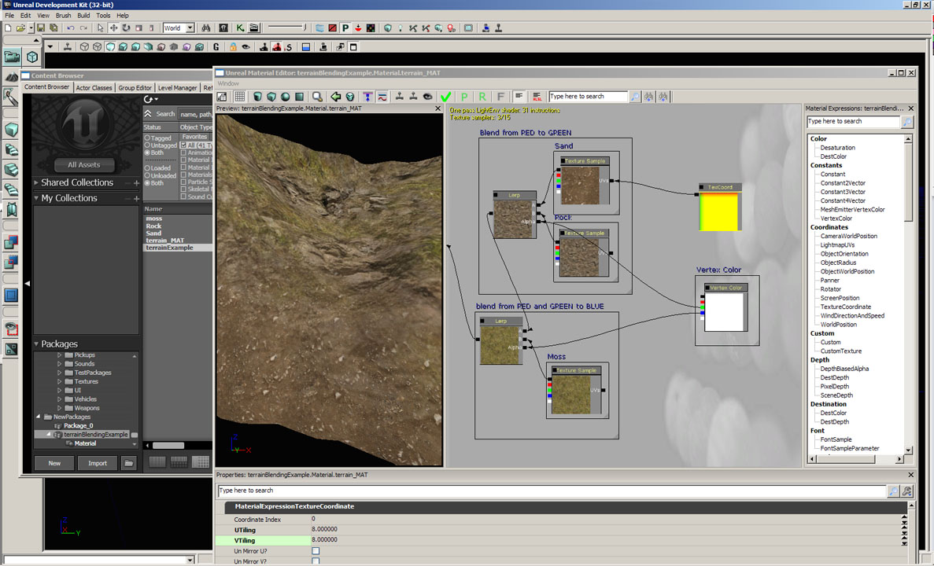
Task: Open the Build menu
Action: tap(83, 16)
